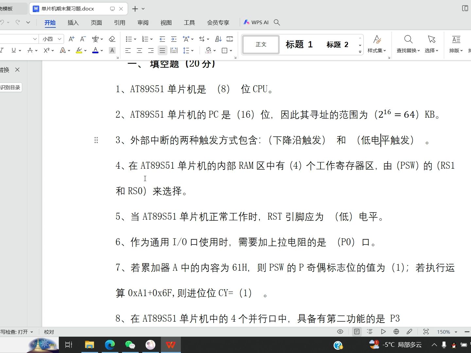The height and width of the screenshot is (353, 471).
Task: Open font color dropdown arrow
Action: pyautogui.click(x=102, y=51)
